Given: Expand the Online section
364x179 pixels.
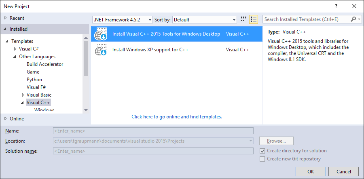Looking at the screenshot, I should (6, 119).
